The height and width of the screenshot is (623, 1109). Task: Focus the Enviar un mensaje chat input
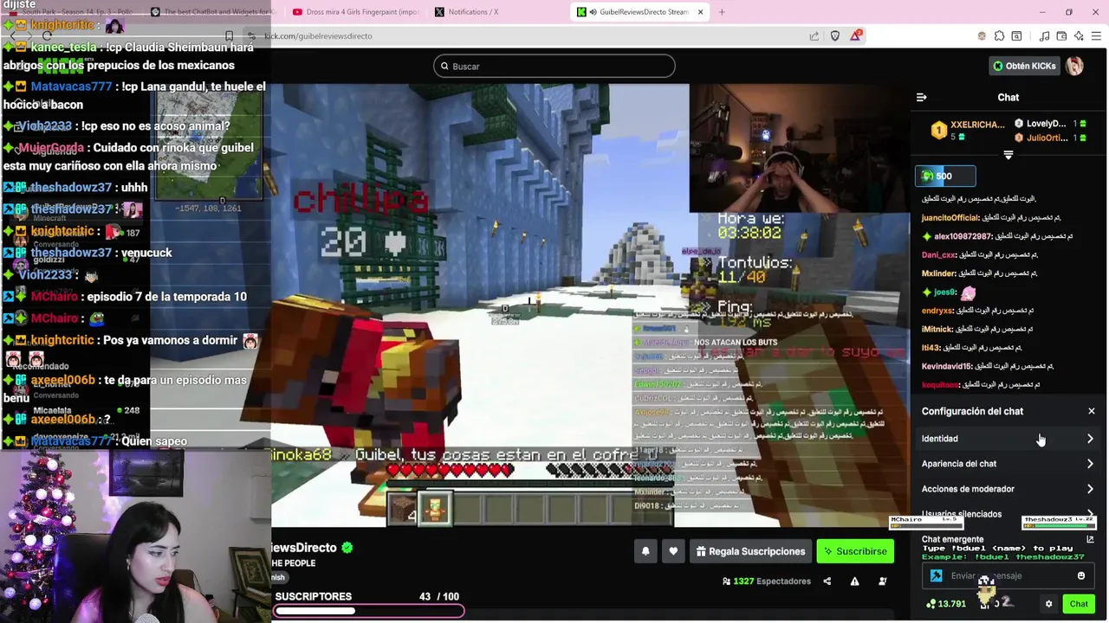[1009, 575]
